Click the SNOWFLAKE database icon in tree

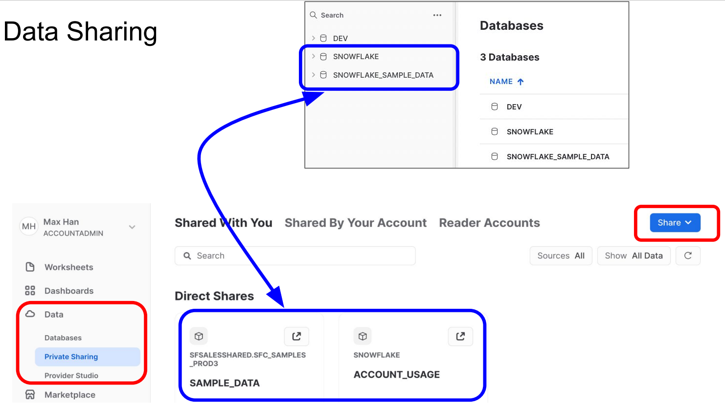323,57
